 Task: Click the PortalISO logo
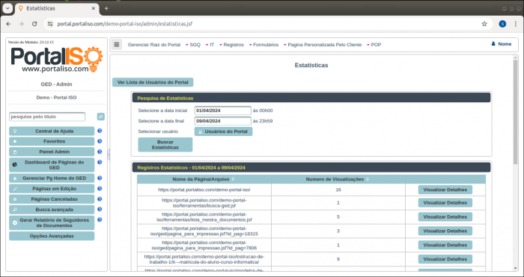57,60
